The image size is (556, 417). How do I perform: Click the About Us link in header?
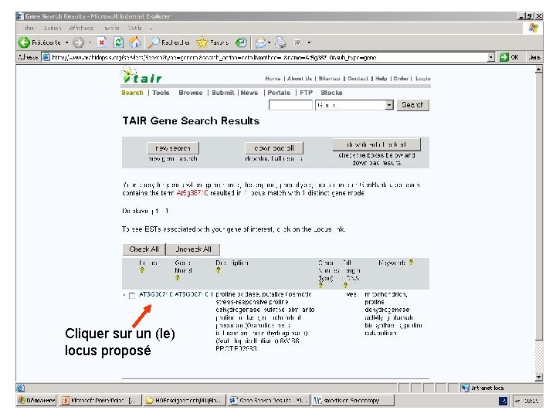300,78
